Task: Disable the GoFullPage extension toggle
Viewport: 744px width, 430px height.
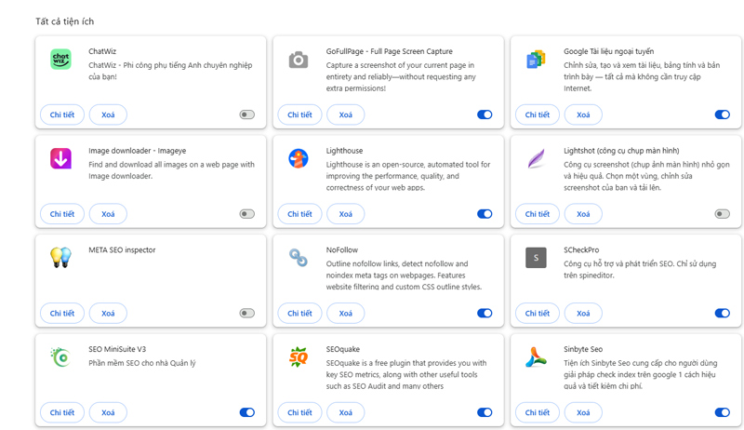Action: (485, 114)
